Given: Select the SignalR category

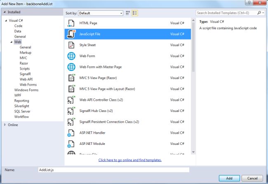Looking at the screenshot, I should (x=25, y=74).
